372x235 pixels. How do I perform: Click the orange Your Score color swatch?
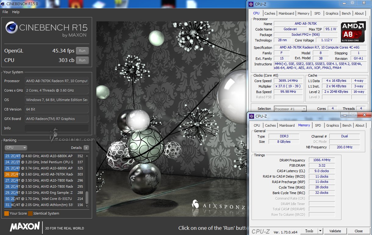point(6,213)
